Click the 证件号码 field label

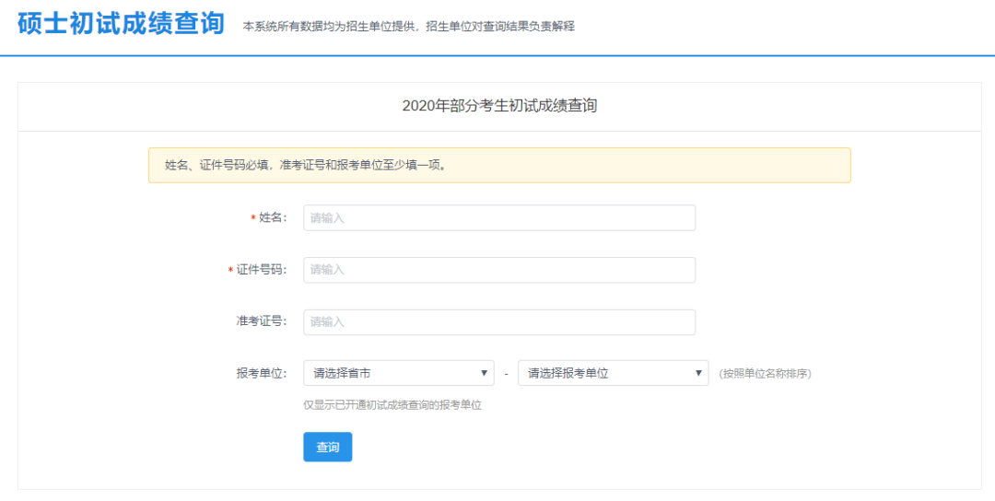point(262,270)
